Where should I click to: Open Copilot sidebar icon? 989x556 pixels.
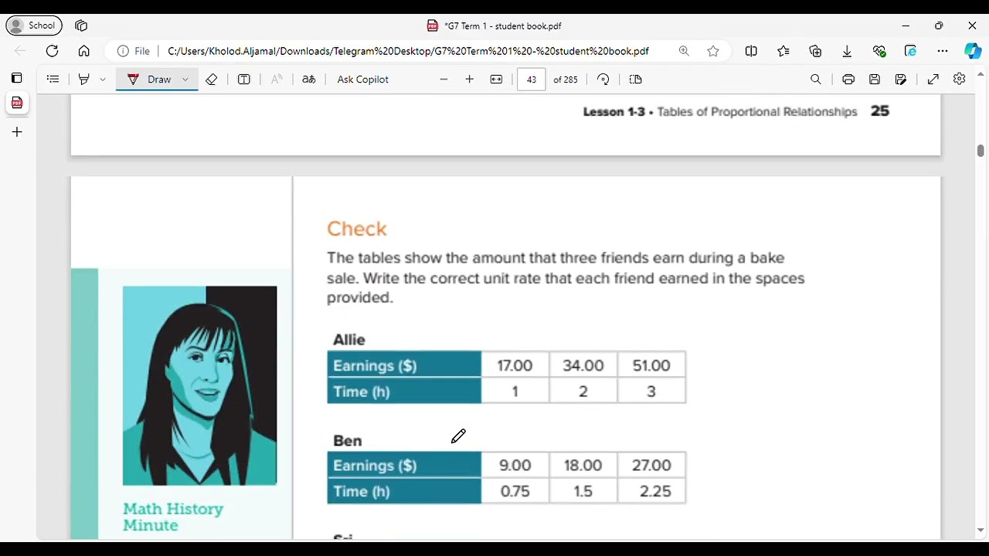[x=973, y=51]
